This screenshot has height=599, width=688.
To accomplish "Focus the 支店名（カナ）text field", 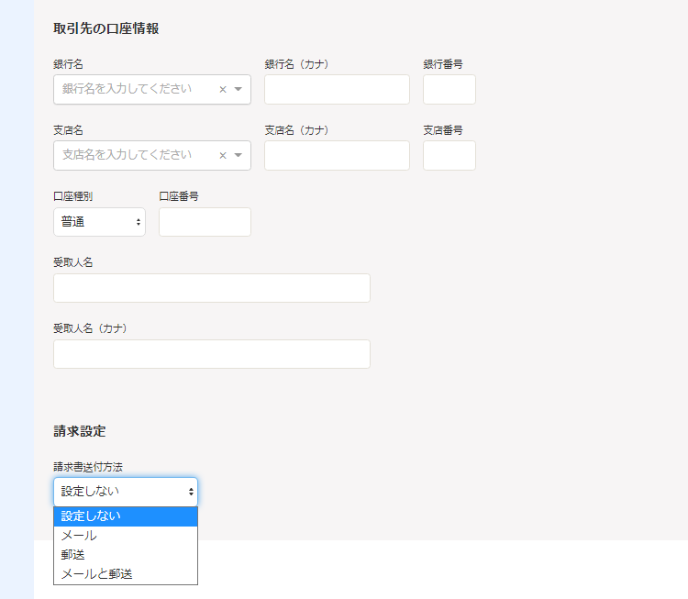I will [x=337, y=156].
